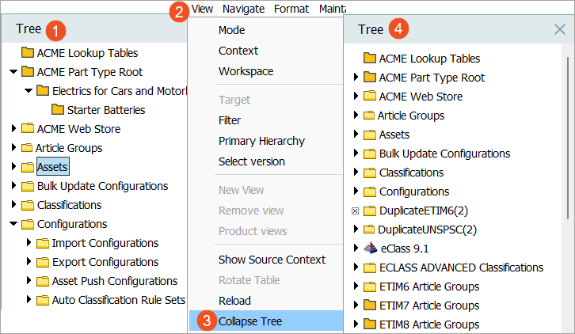Expand Bulk Update Configurations in right tree
This screenshot has height=334, width=575.
[x=356, y=153]
